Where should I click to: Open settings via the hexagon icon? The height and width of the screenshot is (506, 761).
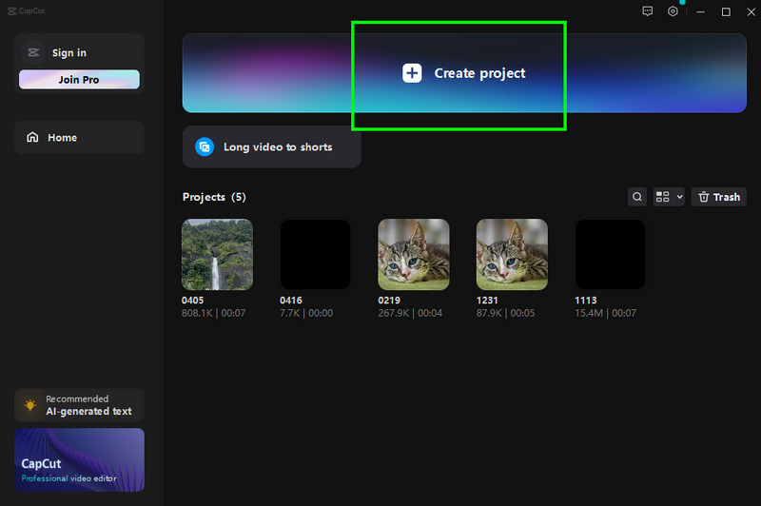(x=673, y=11)
